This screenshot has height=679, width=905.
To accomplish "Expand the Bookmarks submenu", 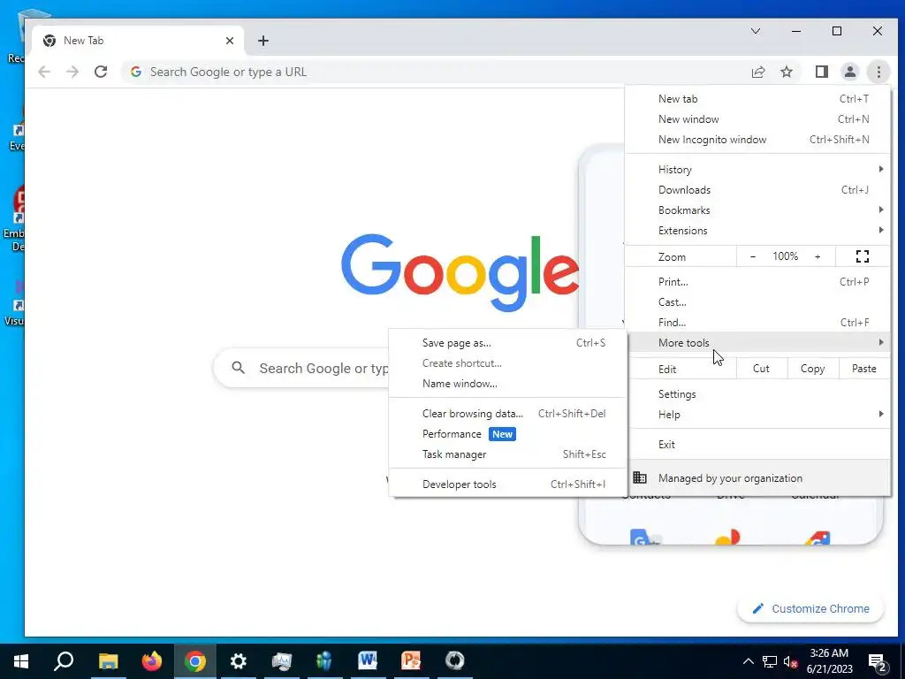I will 757,210.
